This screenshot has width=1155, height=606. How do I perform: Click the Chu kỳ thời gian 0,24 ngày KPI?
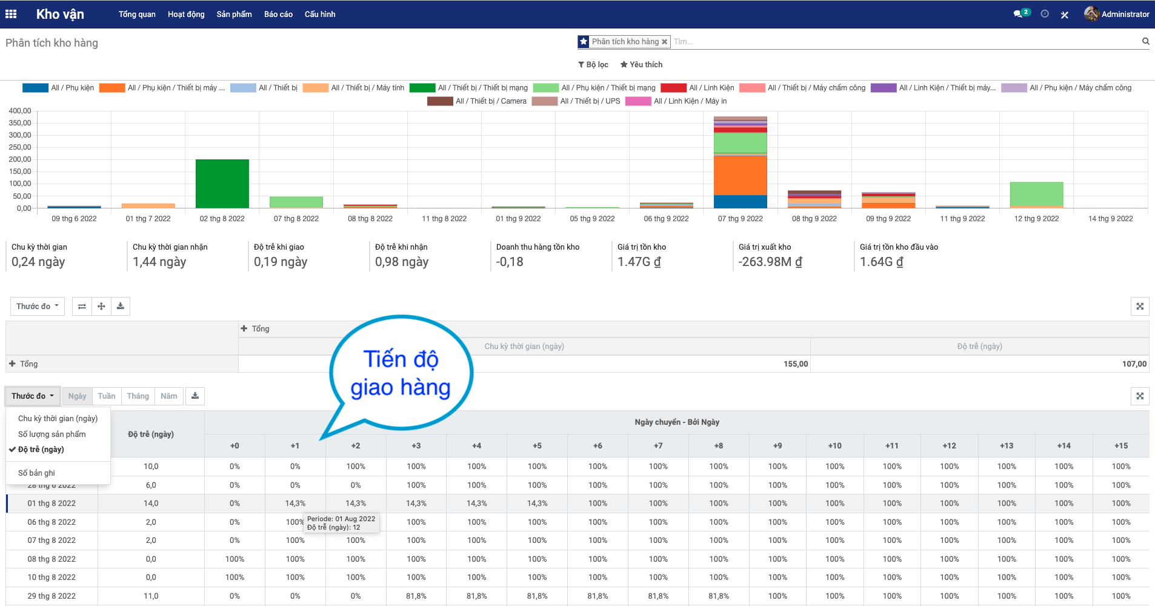pyautogui.click(x=66, y=255)
